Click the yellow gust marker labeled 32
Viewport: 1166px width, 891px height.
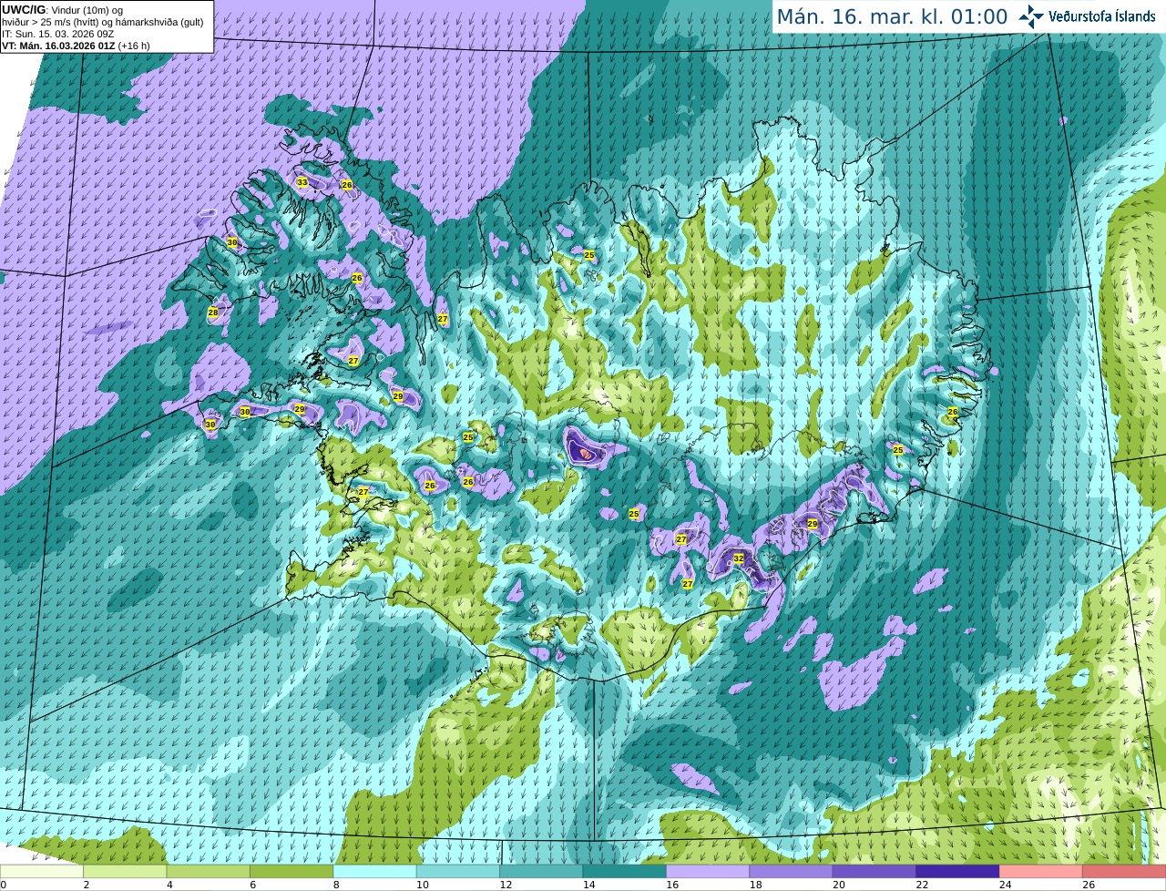tap(739, 558)
